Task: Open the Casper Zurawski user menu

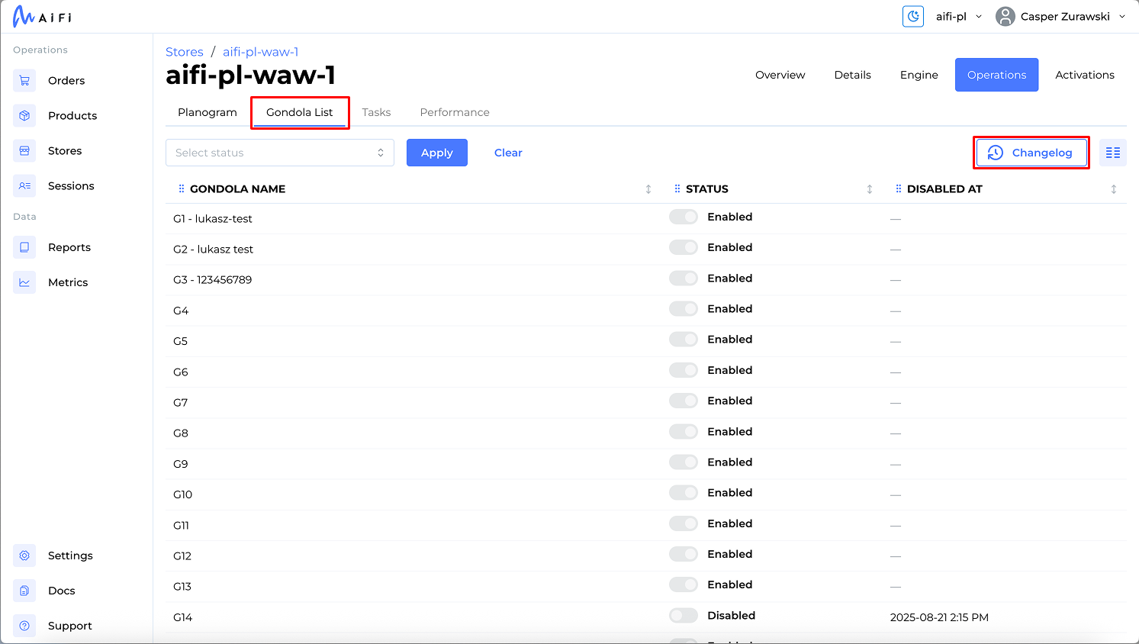Action: pyautogui.click(x=1060, y=17)
